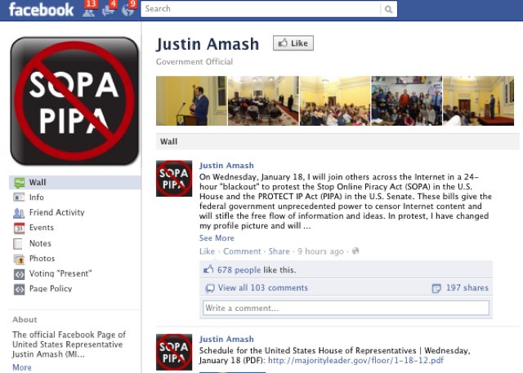The height and width of the screenshot is (373, 523).
Task: Click the search magnifier button
Action: [389, 9]
